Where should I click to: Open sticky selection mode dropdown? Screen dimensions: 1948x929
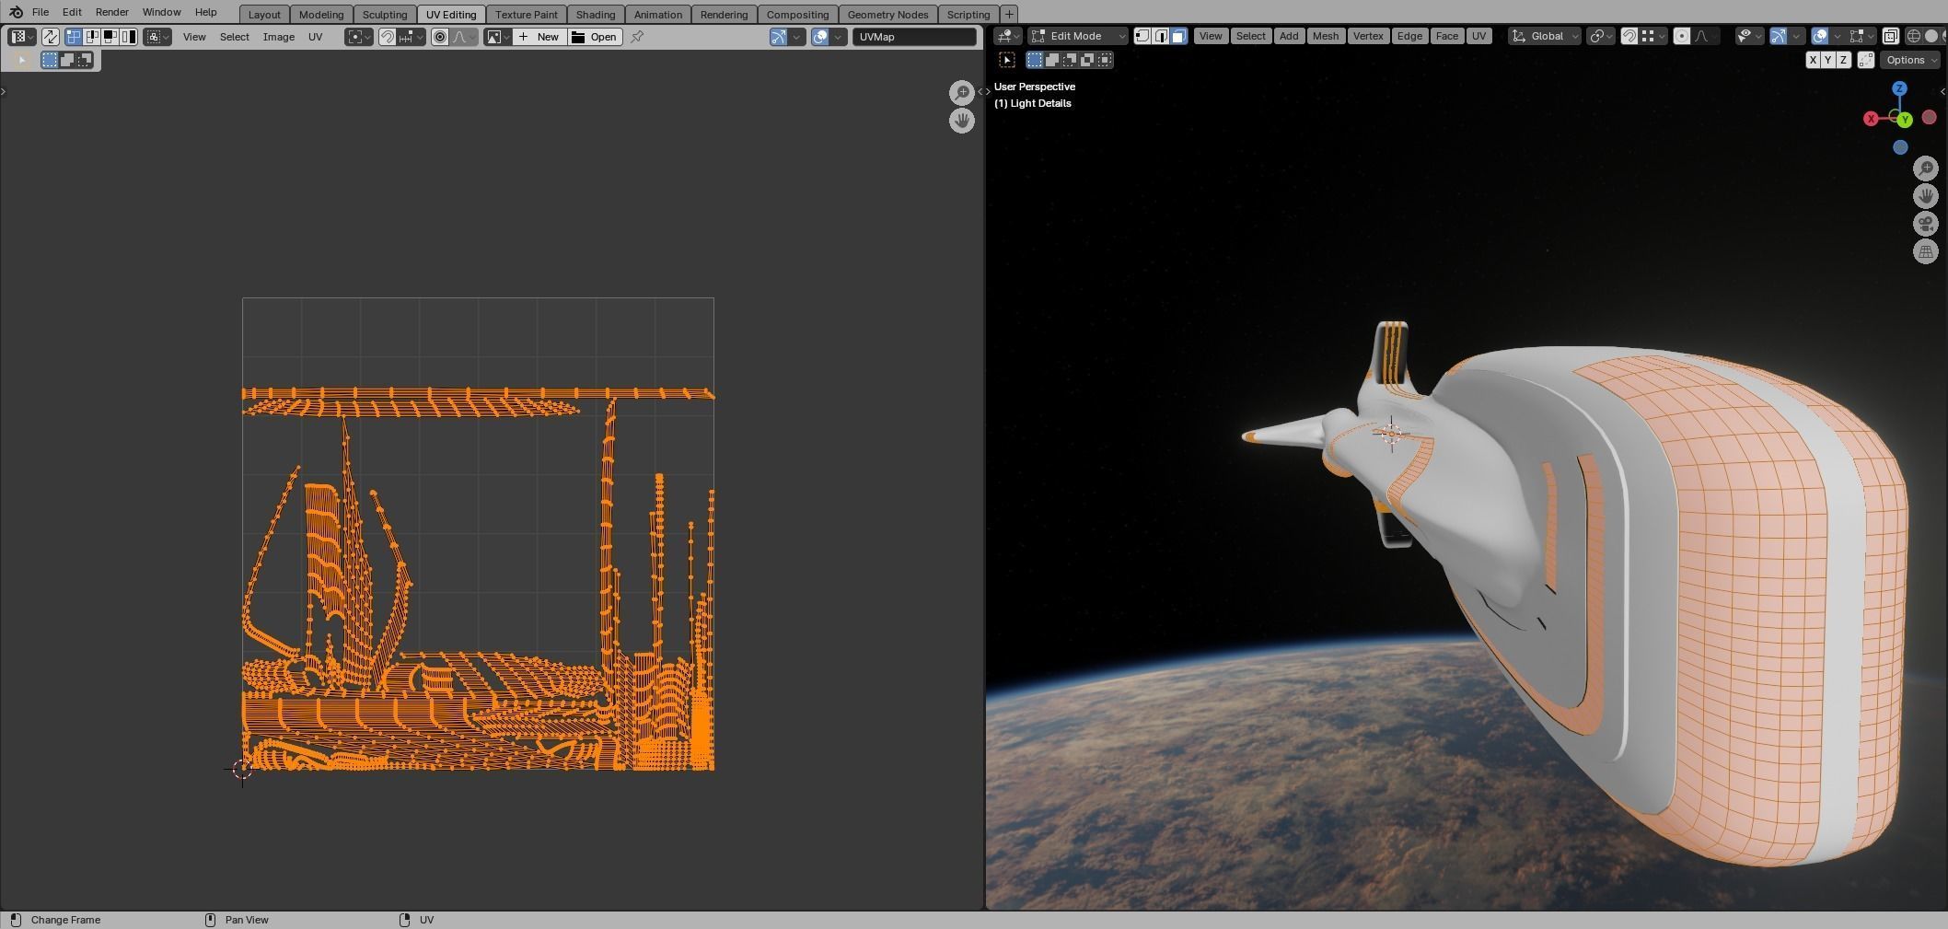coord(157,37)
